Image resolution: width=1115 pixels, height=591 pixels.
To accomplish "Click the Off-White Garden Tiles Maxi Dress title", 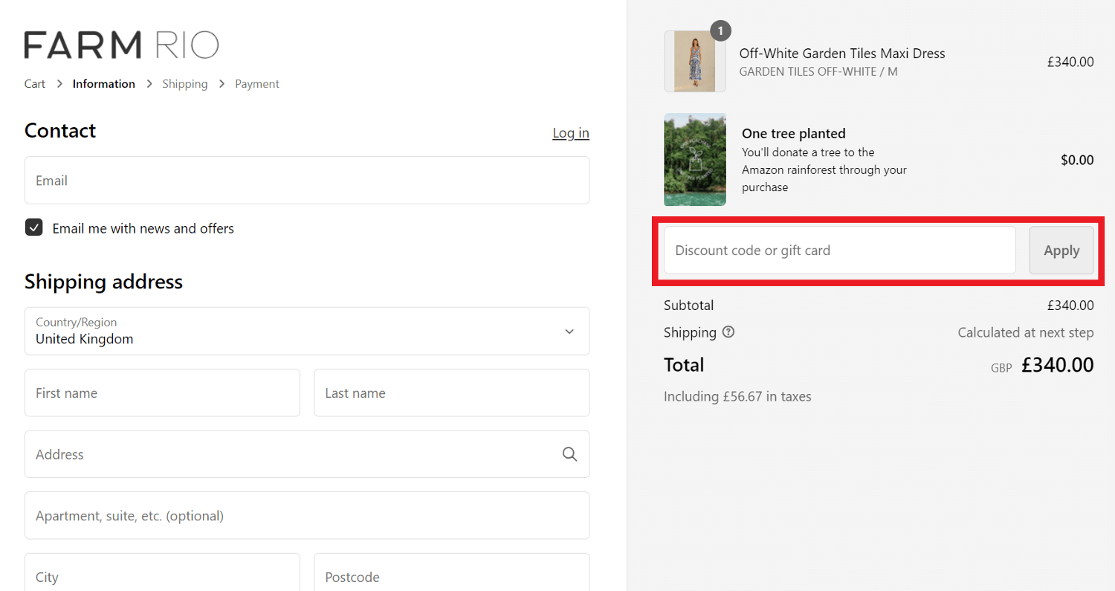I will (x=842, y=54).
